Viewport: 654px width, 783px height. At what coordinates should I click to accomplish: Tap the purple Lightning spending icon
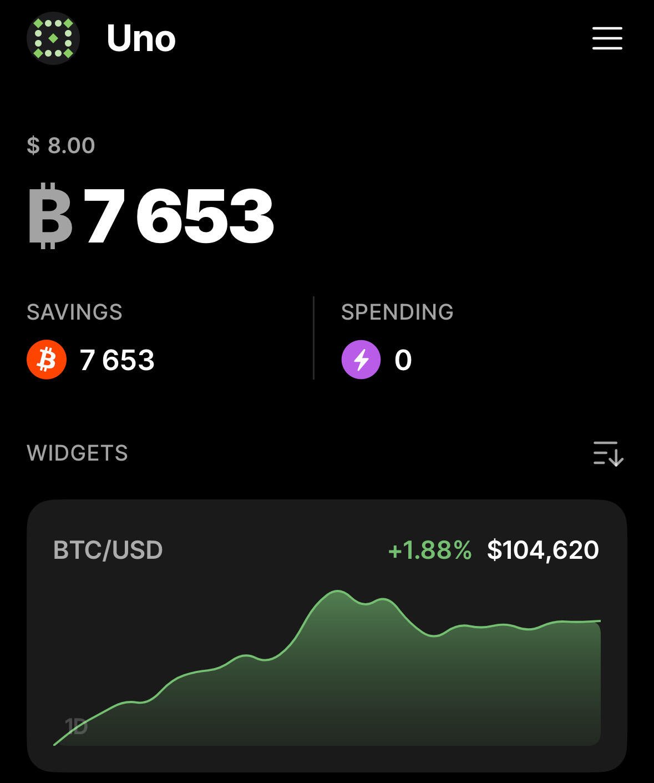pos(361,360)
